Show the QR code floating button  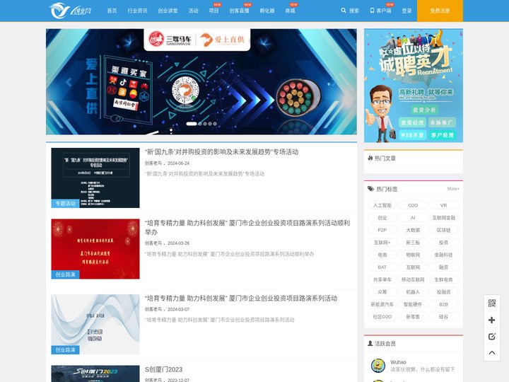point(492,303)
